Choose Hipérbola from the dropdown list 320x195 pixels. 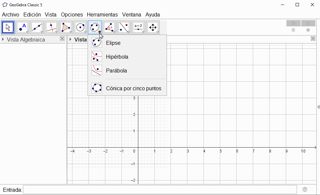tap(117, 57)
